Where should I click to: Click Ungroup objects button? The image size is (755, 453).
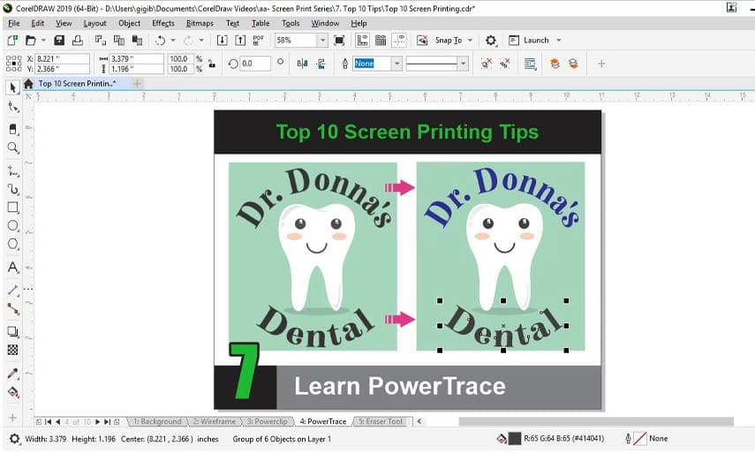[x=487, y=64]
